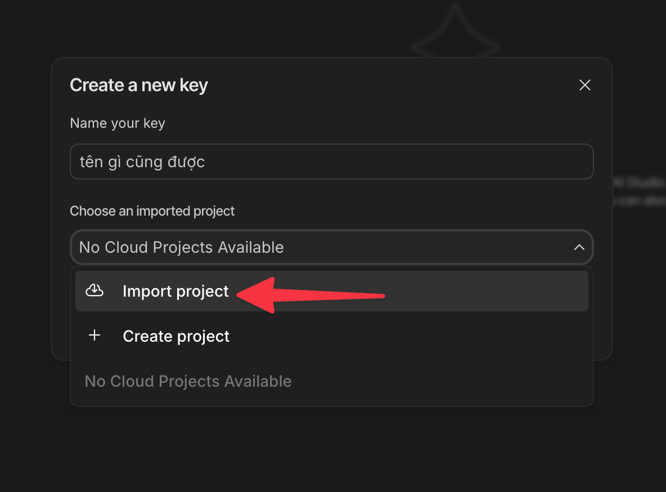
Task: Click the "Choose an imported project" label
Action: pos(152,211)
